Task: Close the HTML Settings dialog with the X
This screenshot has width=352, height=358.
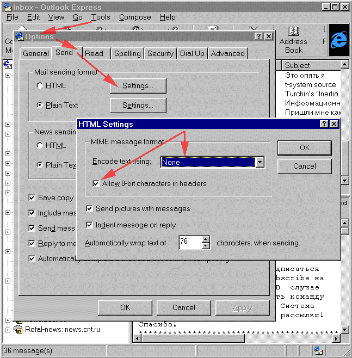Action: (x=334, y=124)
